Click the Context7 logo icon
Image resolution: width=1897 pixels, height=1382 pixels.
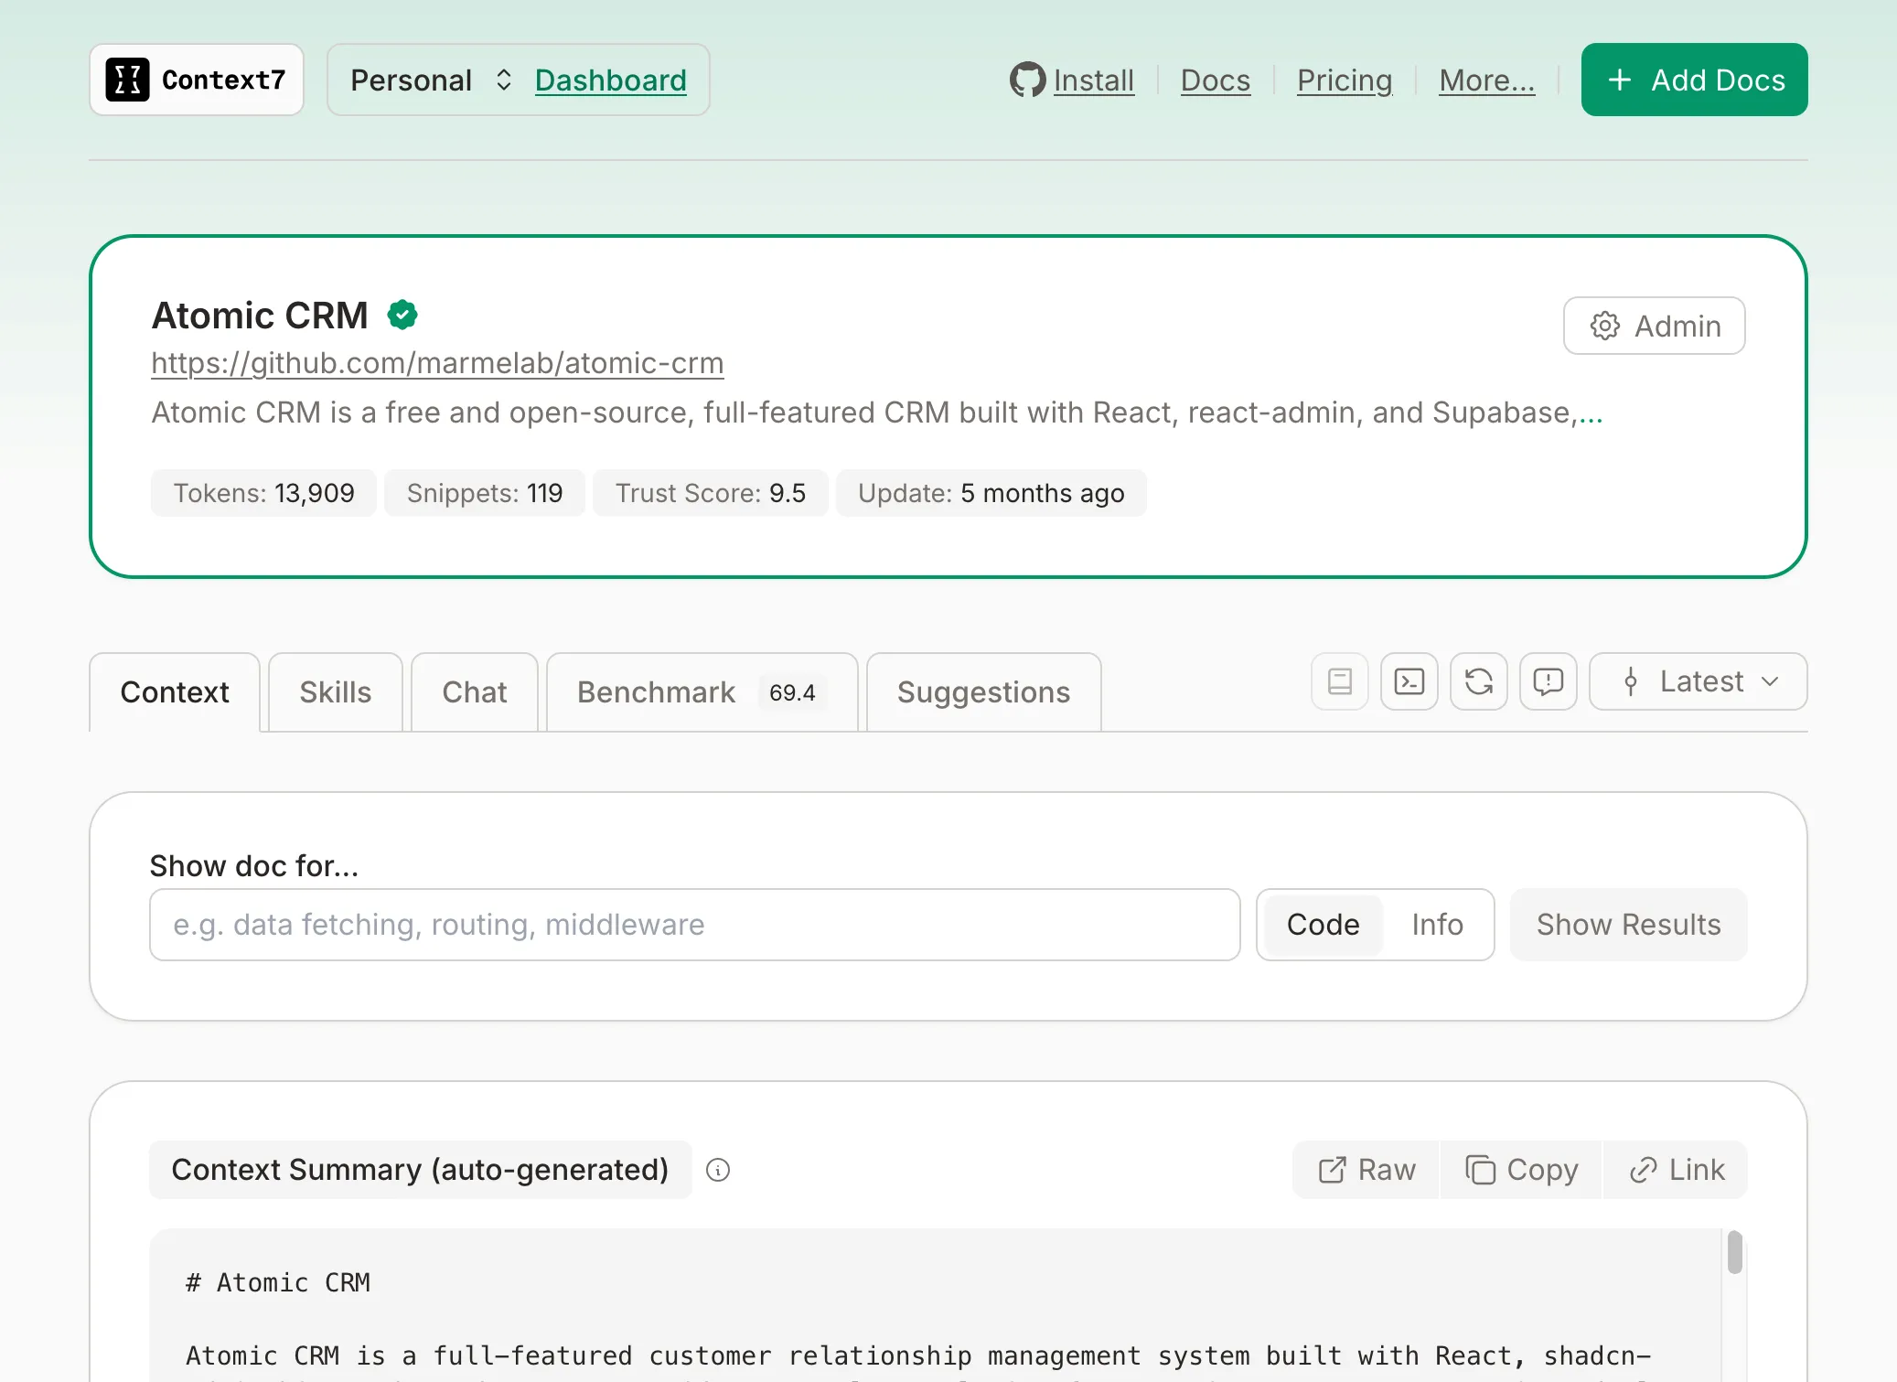(127, 80)
